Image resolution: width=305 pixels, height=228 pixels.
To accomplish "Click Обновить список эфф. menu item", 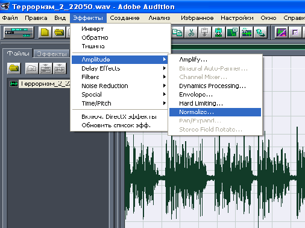I will click(119, 125).
